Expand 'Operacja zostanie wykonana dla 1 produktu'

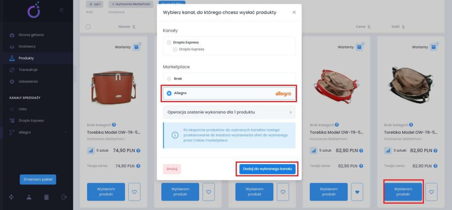click(229, 112)
